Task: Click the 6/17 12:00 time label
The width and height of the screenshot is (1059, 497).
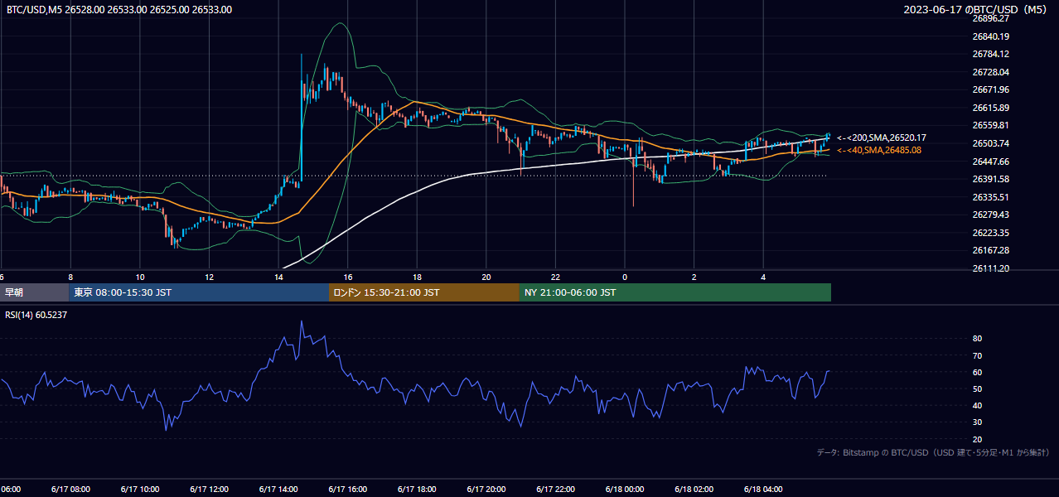Action: (208, 490)
